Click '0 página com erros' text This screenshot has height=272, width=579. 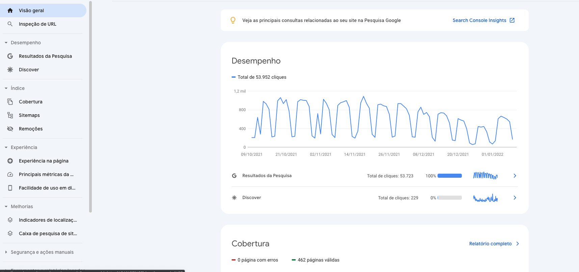point(258,260)
